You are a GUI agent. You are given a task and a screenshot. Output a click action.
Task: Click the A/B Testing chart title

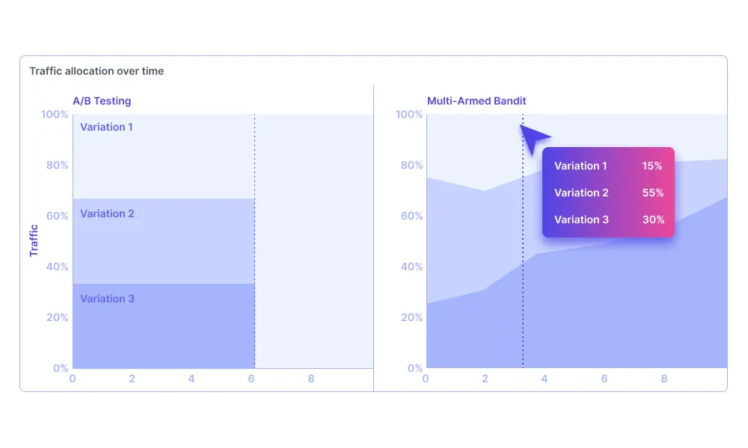pyautogui.click(x=102, y=101)
